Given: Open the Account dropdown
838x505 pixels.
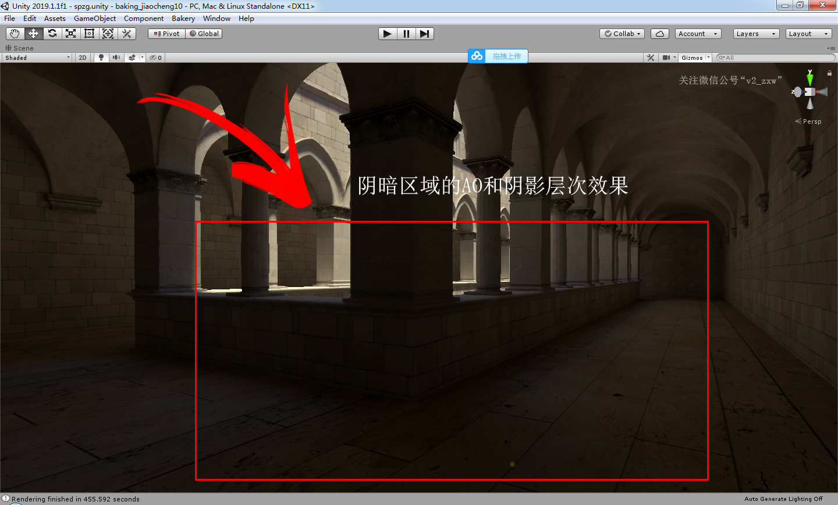Looking at the screenshot, I should click(x=698, y=34).
